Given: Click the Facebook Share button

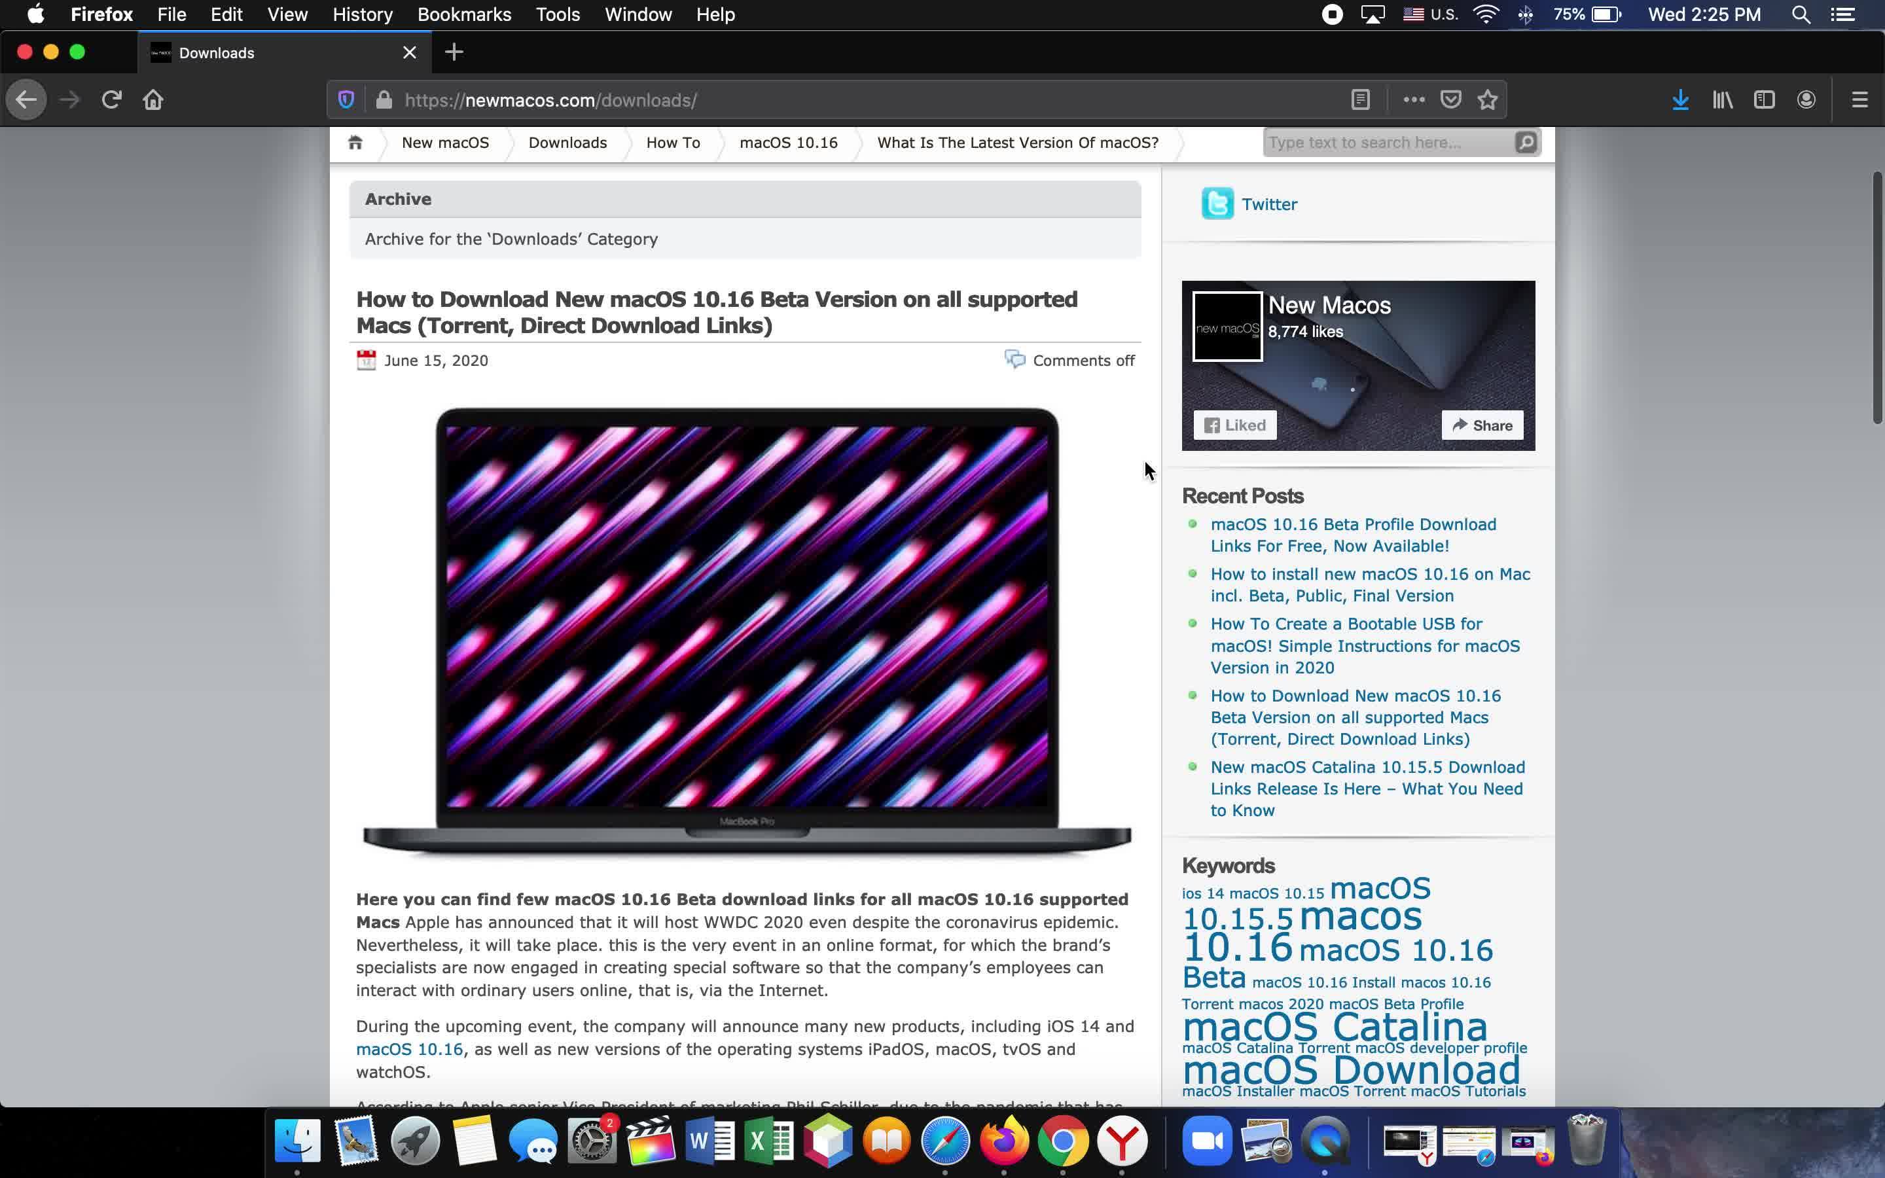Looking at the screenshot, I should tap(1482, 425).
